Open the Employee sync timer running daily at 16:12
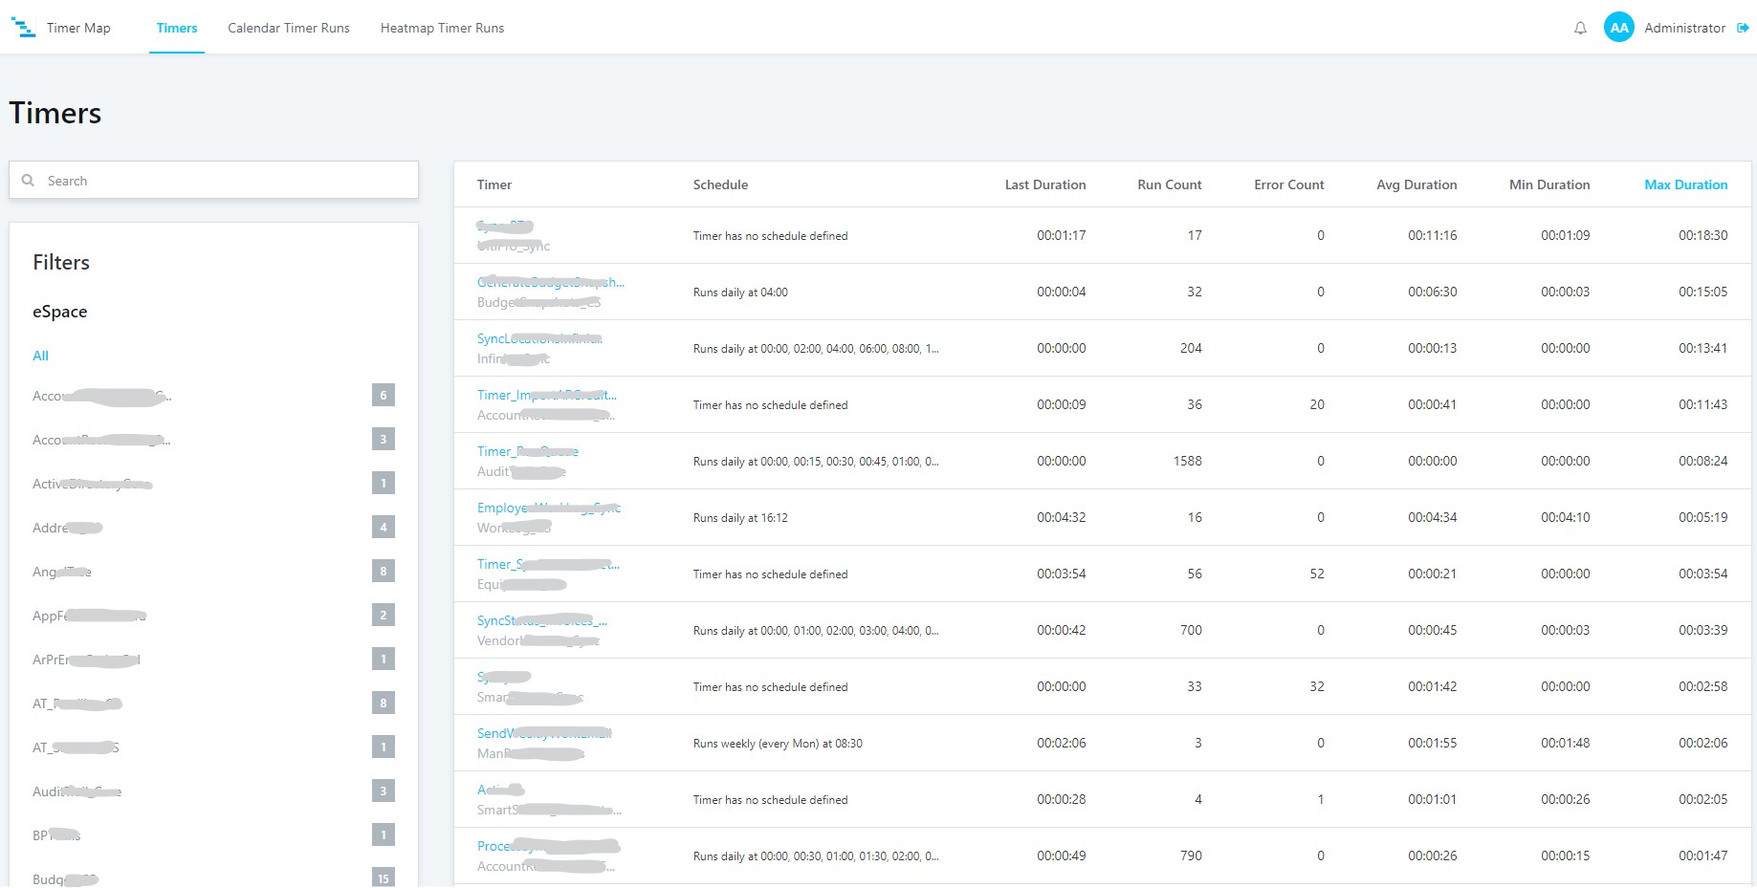Viewport: 1757px width, 888px height. (x=547, y=508)
